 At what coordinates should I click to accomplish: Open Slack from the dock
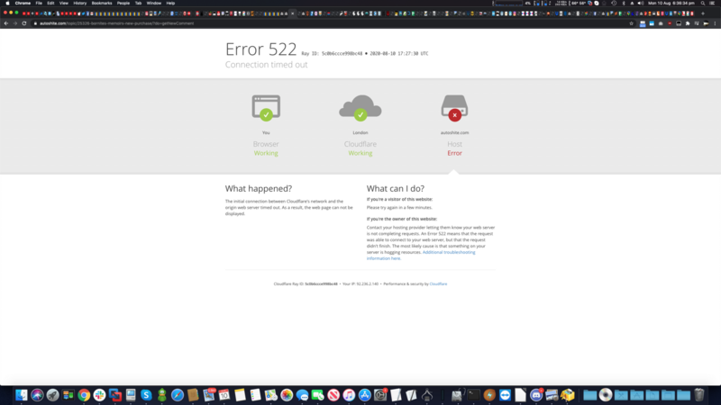point(99,395)
